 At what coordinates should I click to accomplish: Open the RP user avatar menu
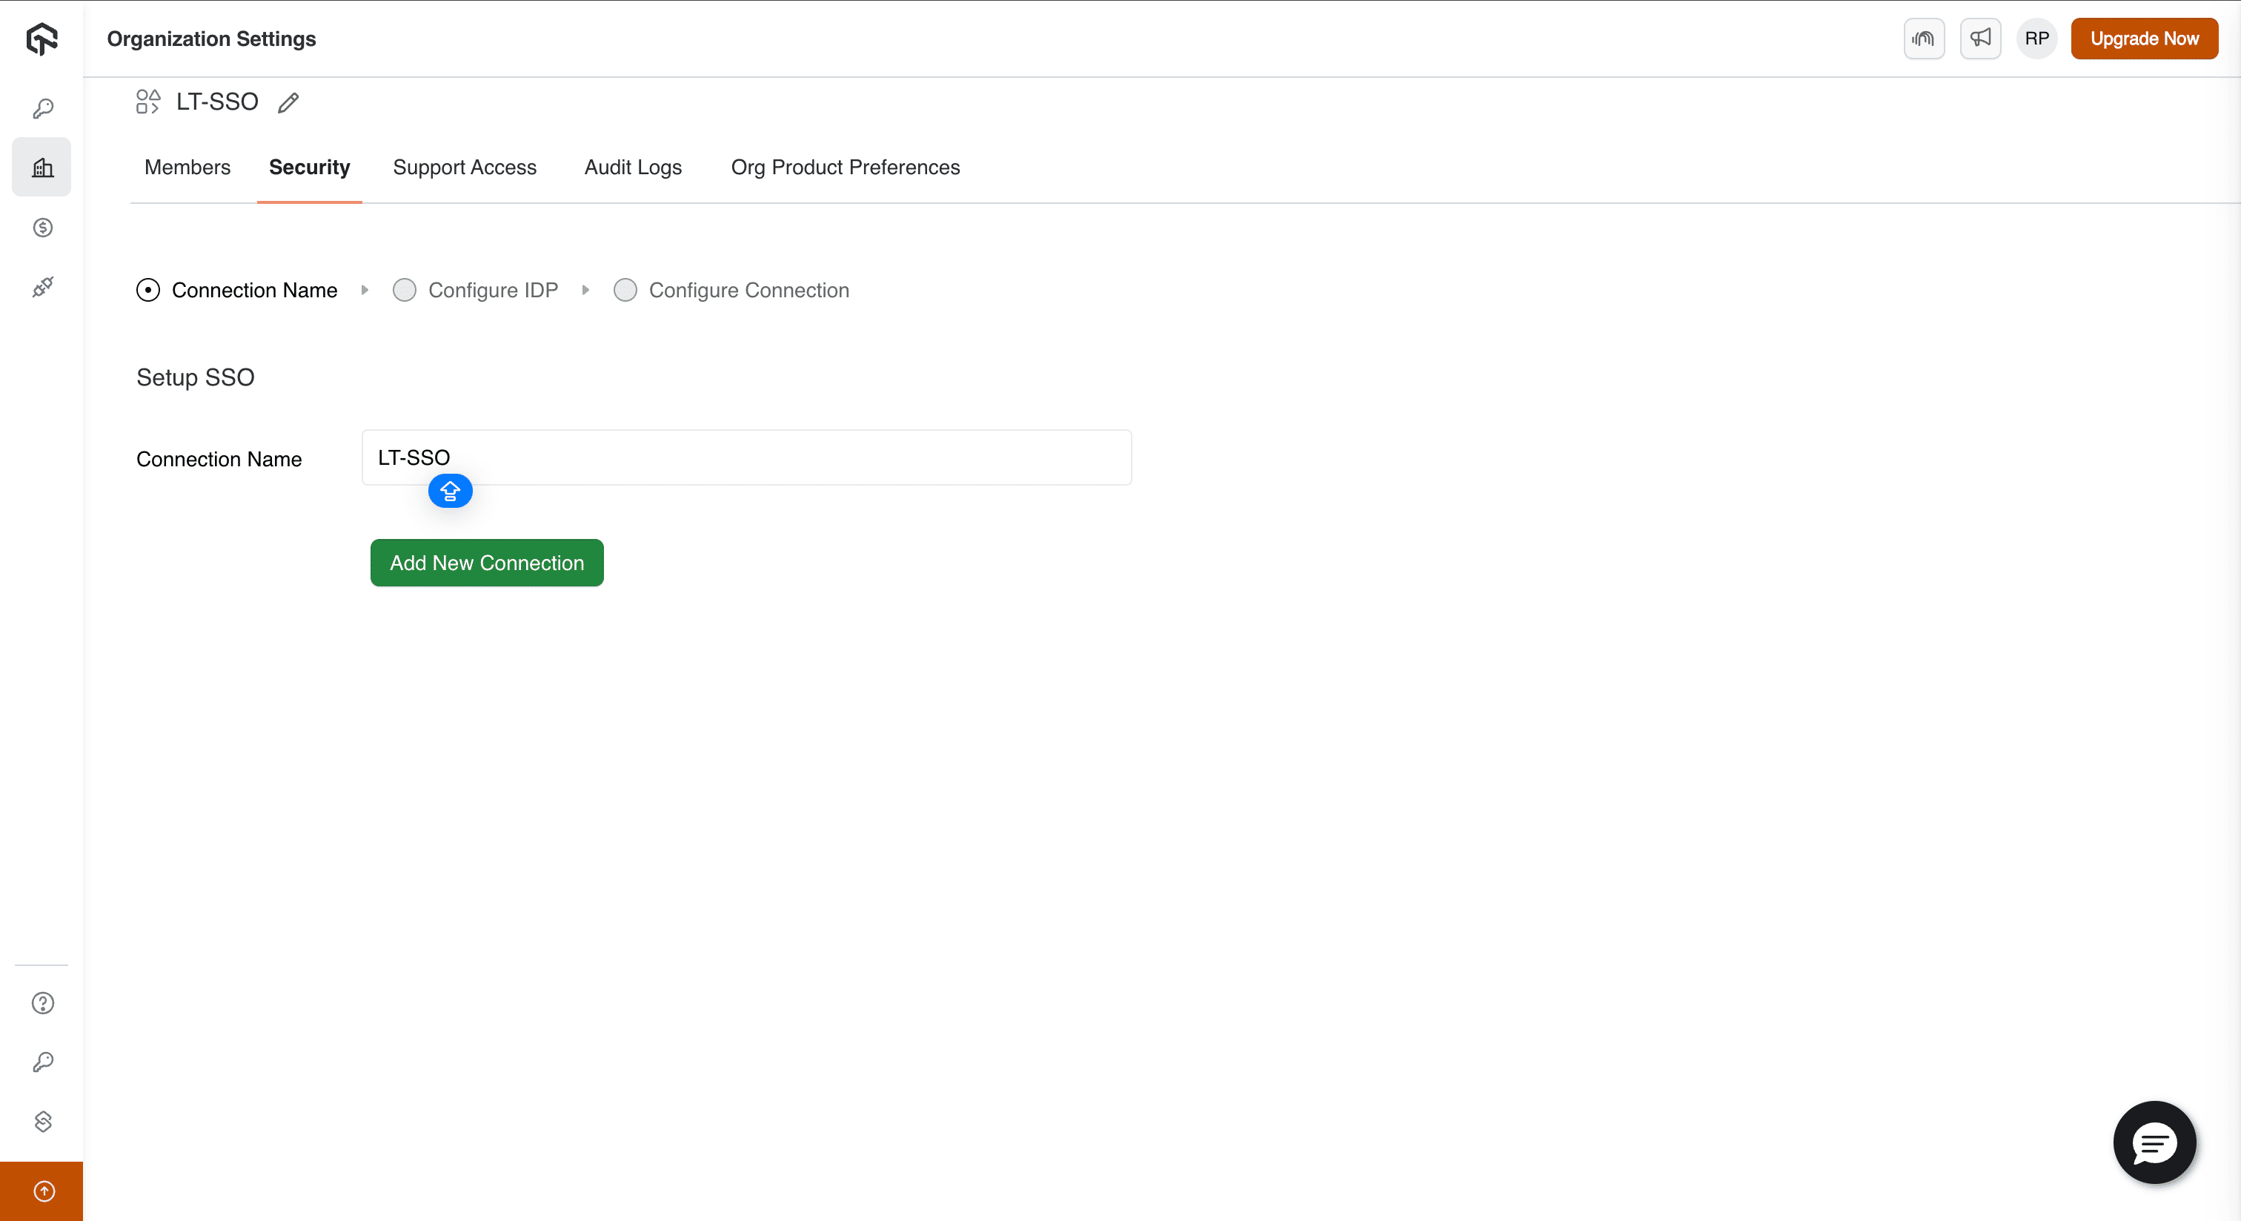2036,39
